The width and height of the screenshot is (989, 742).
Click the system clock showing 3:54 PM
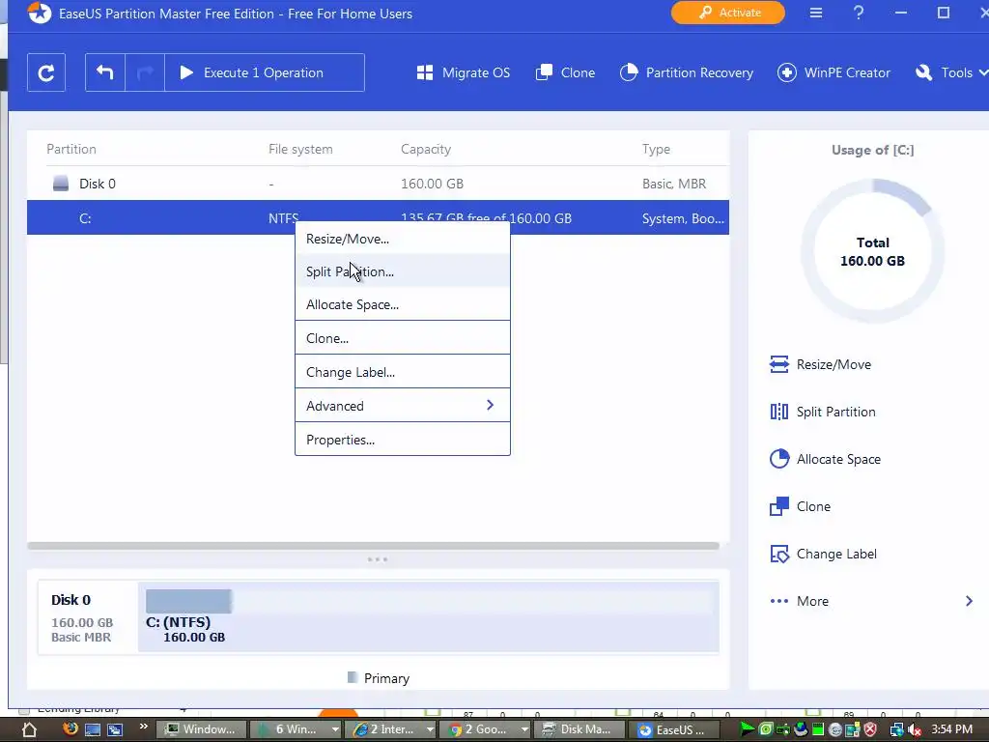(x=951, y=729)
